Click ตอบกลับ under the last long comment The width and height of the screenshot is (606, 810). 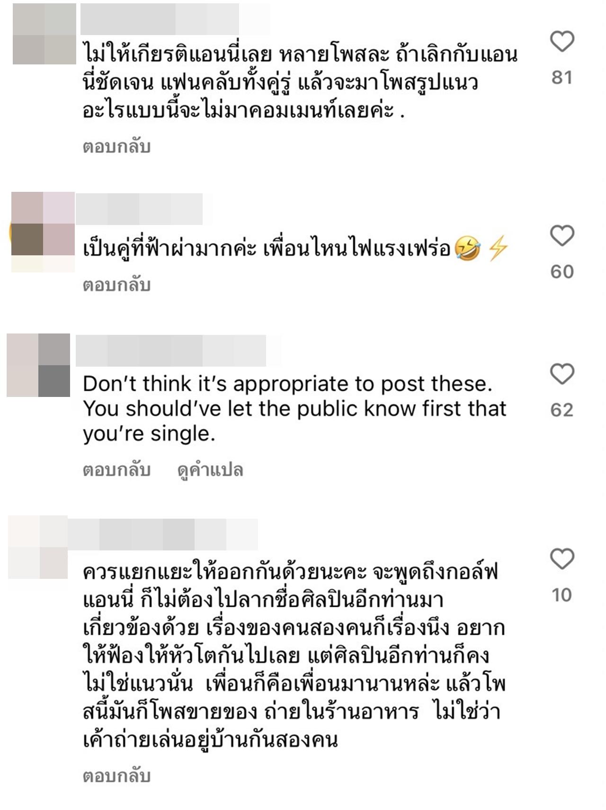point(116,776)
